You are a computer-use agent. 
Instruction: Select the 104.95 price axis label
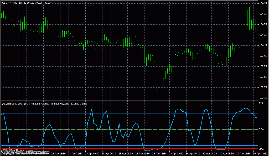coord(263,3)
